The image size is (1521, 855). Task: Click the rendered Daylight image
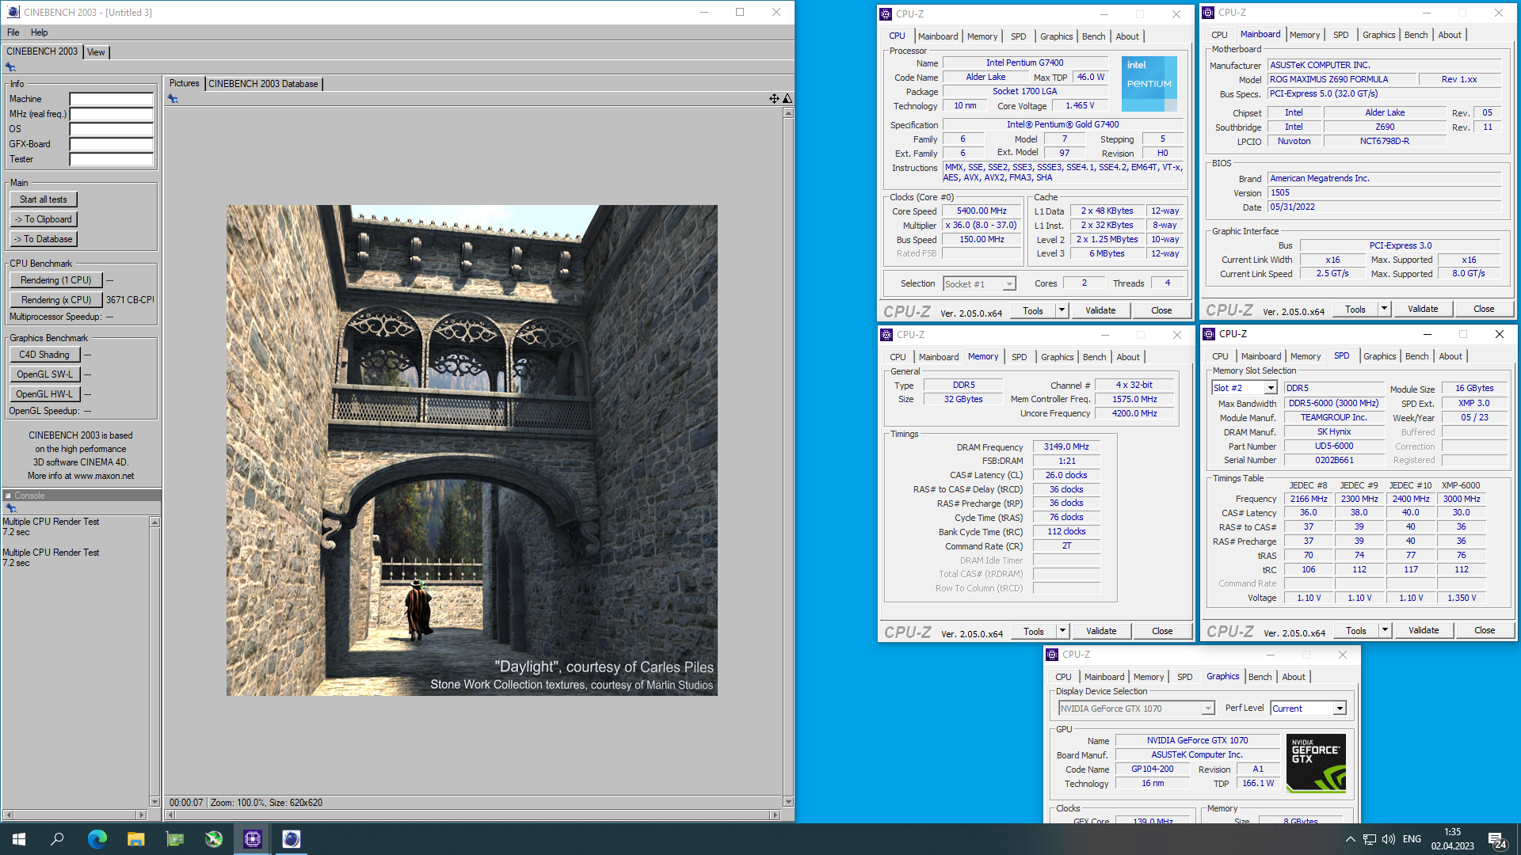coord(472,450)
